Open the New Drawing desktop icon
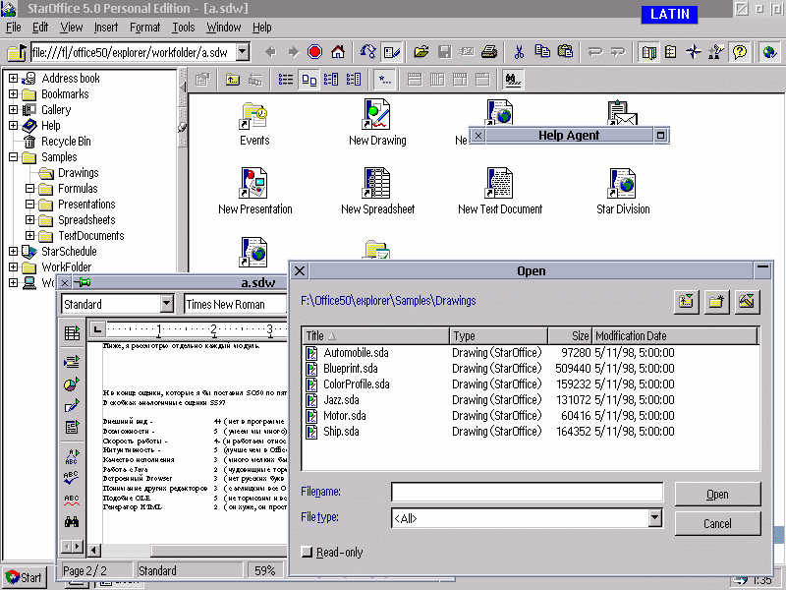 [377, 122]
